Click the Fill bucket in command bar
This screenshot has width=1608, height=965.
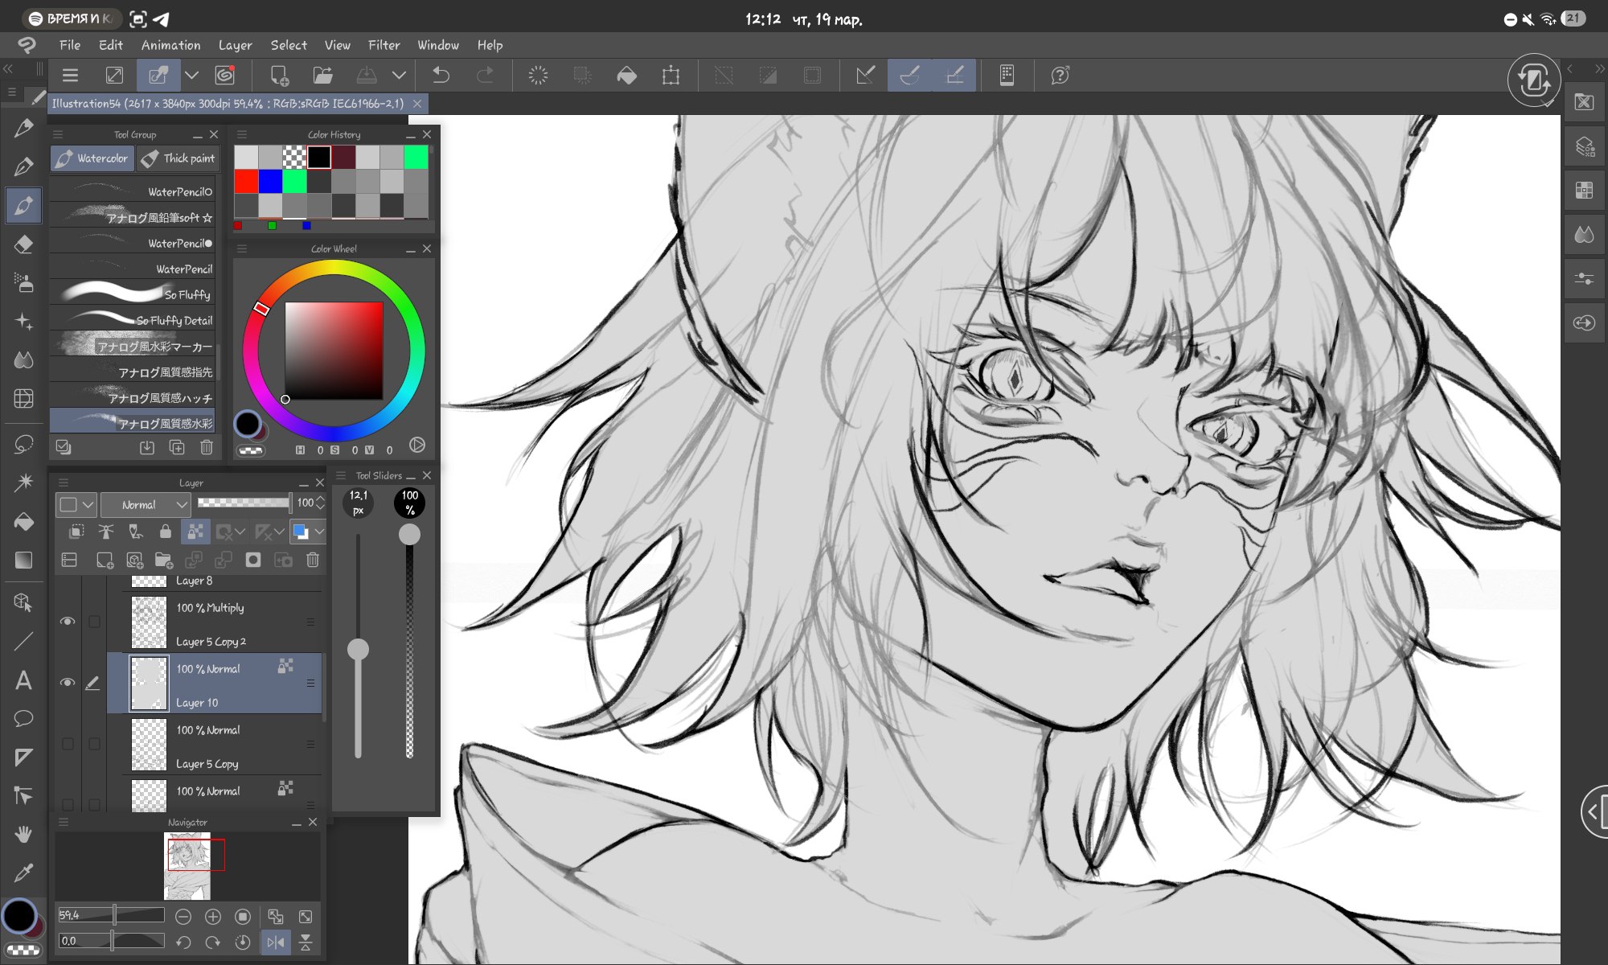[x=626, y=76]
